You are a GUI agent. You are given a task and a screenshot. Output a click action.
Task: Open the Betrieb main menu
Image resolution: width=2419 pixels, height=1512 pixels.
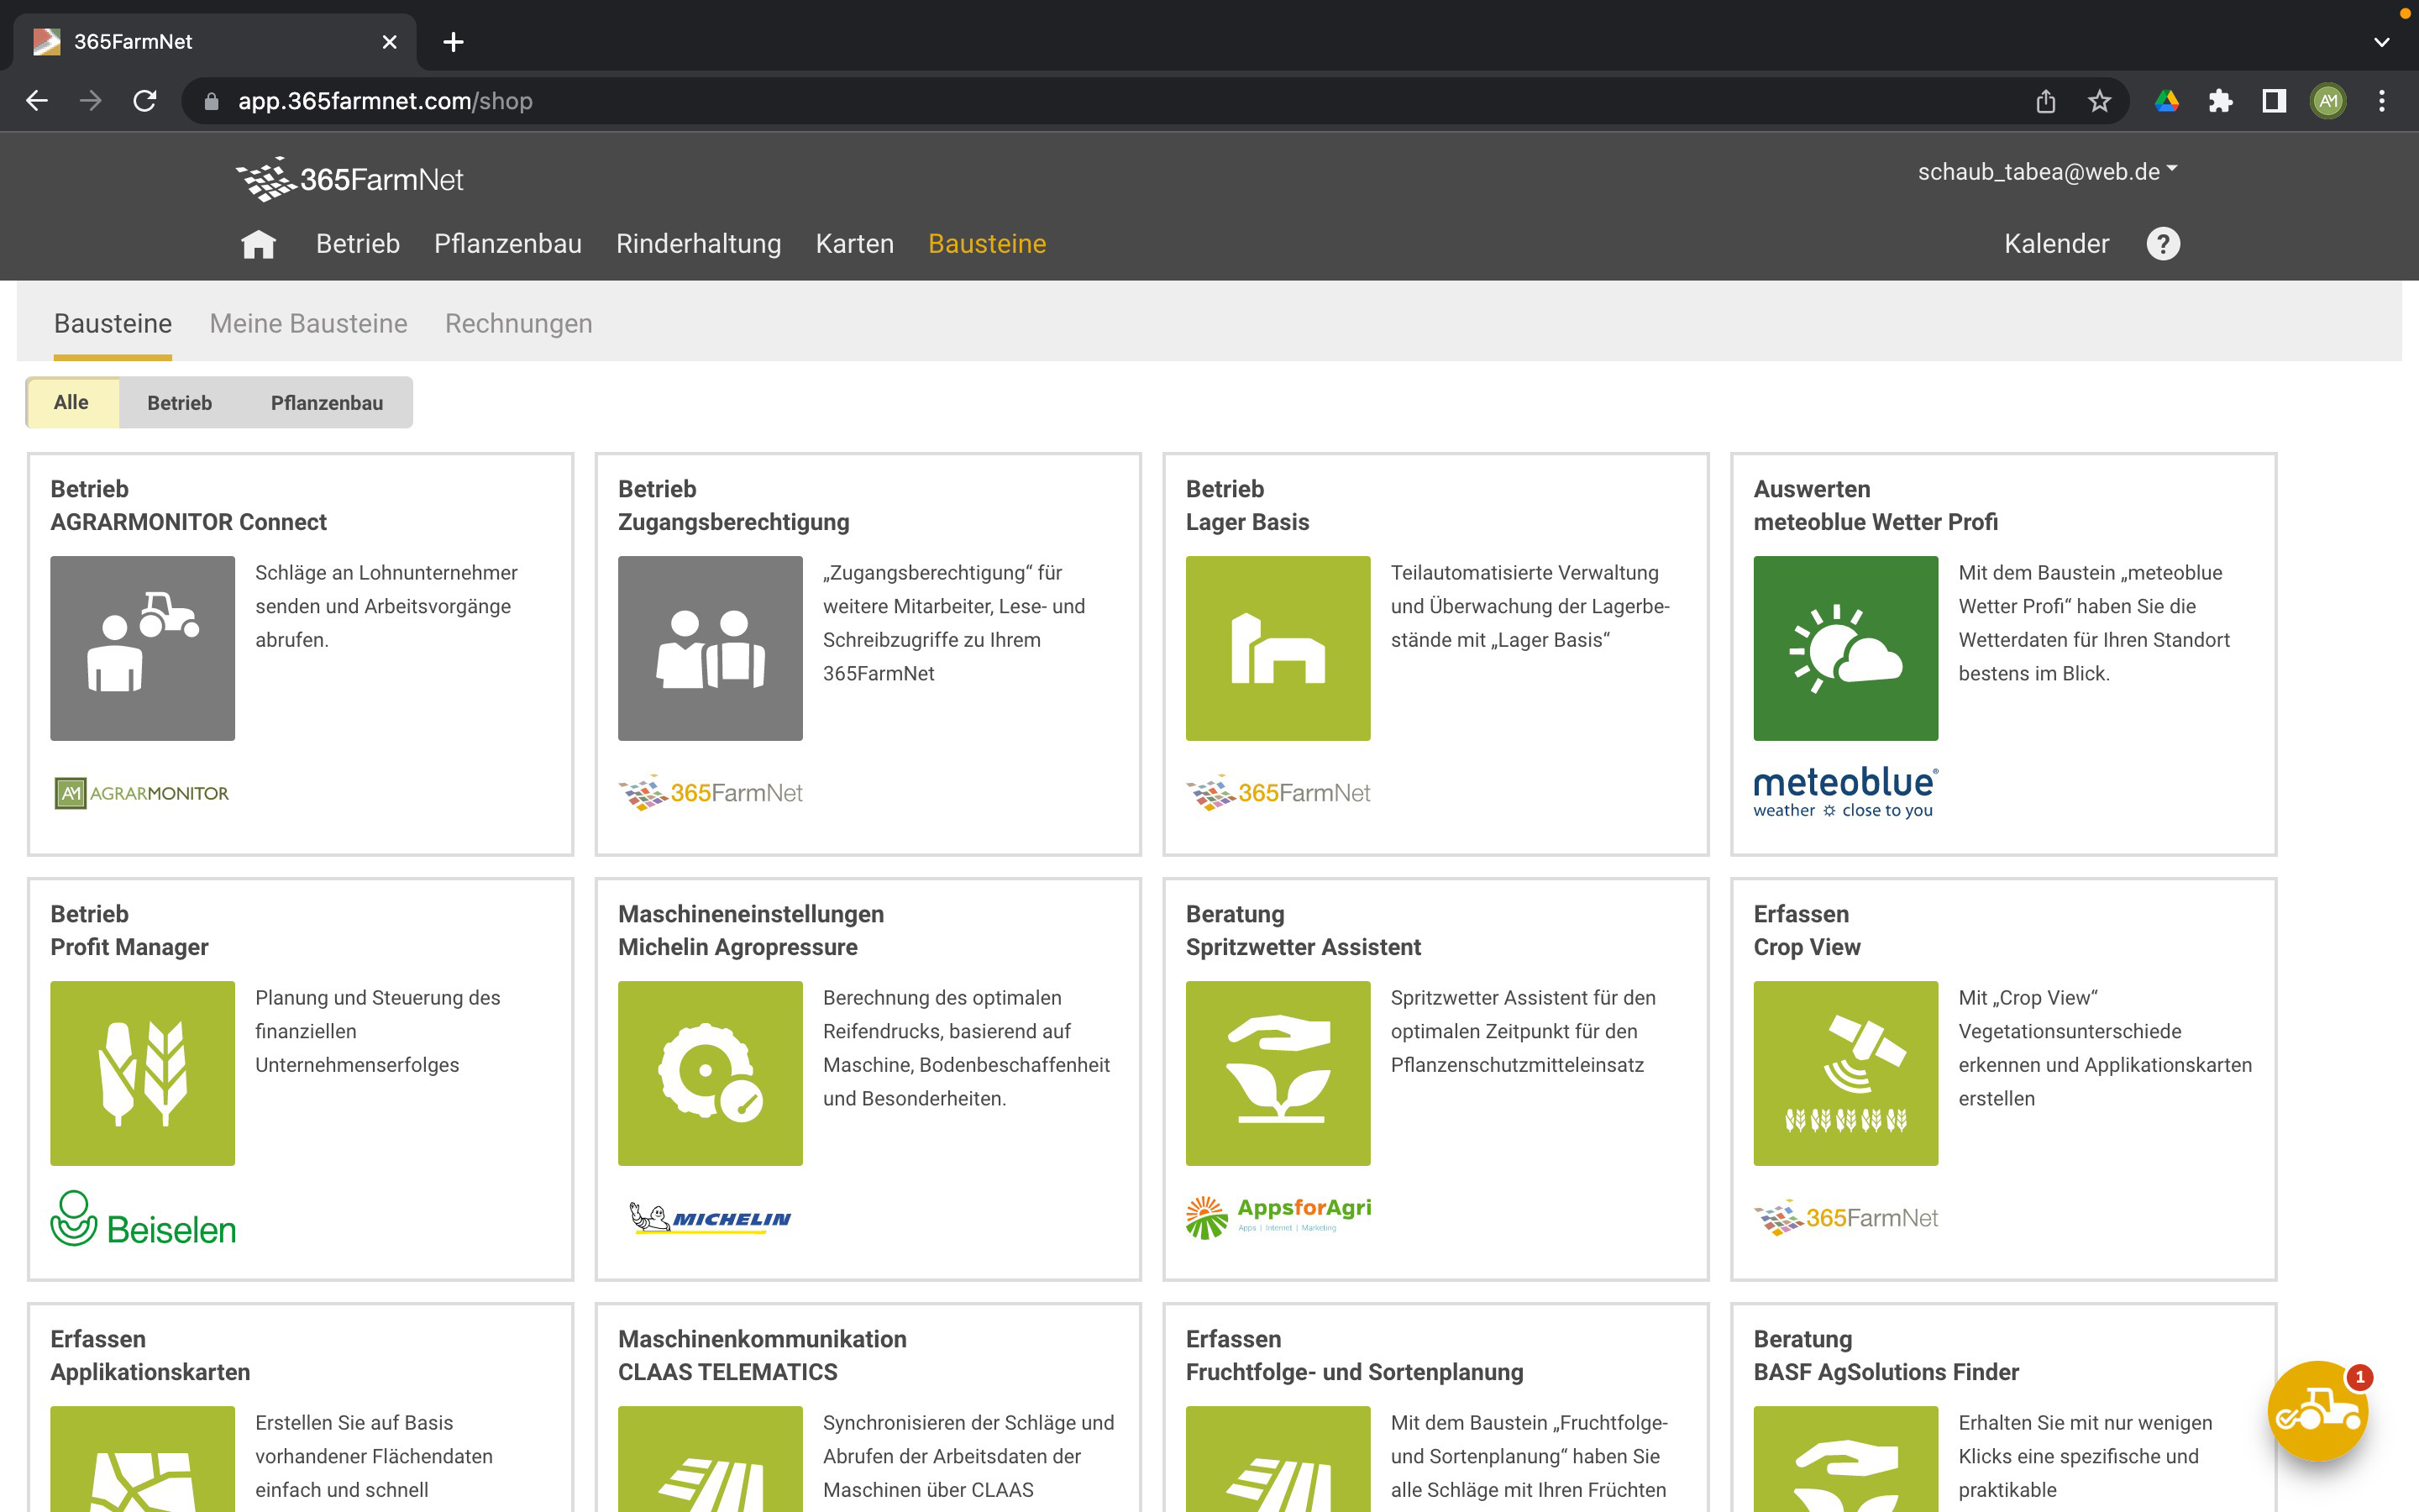pos(358,244)
